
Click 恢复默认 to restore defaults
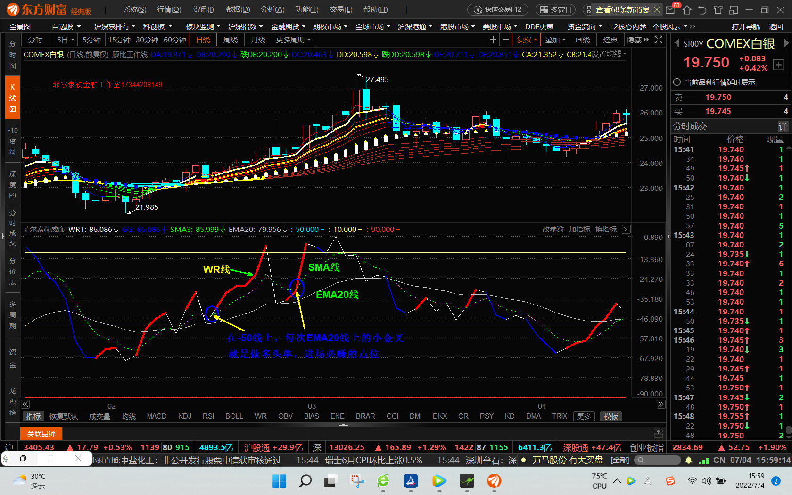64,416
